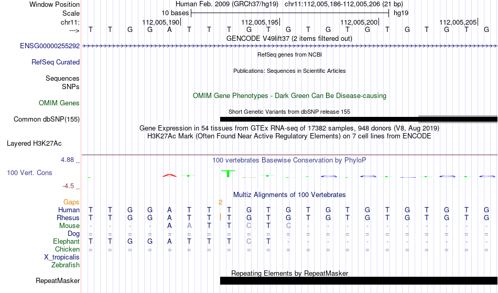Open OMIM Gene Phenotypes track title
Image resolution: width=498 pixels, height=293 pixels.
[x=289, y=95]
